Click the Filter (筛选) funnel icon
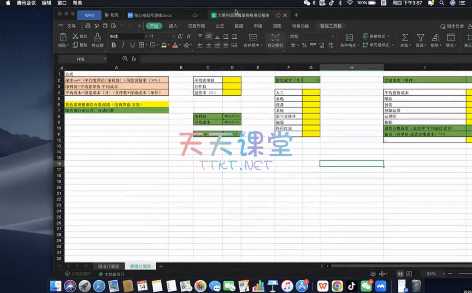The width and height of the screenshot is (472, 293). (x=420, y=37)
